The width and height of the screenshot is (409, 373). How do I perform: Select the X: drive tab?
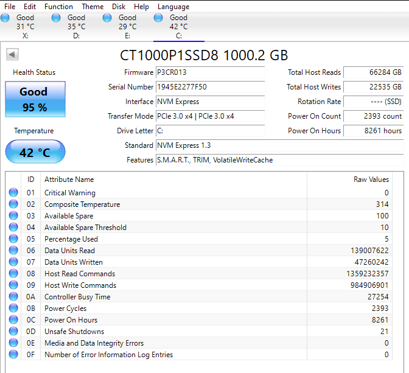[x=26, y=27]
